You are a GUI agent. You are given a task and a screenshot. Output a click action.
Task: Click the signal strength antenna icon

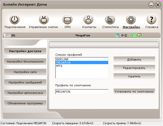pos(7,36)
